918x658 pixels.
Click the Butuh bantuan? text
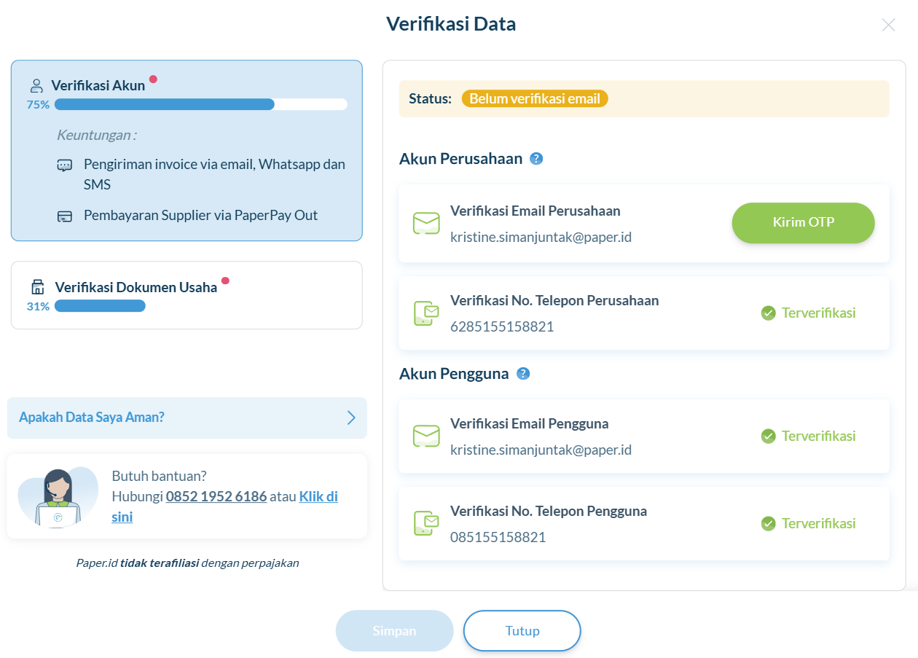(159, 476)
